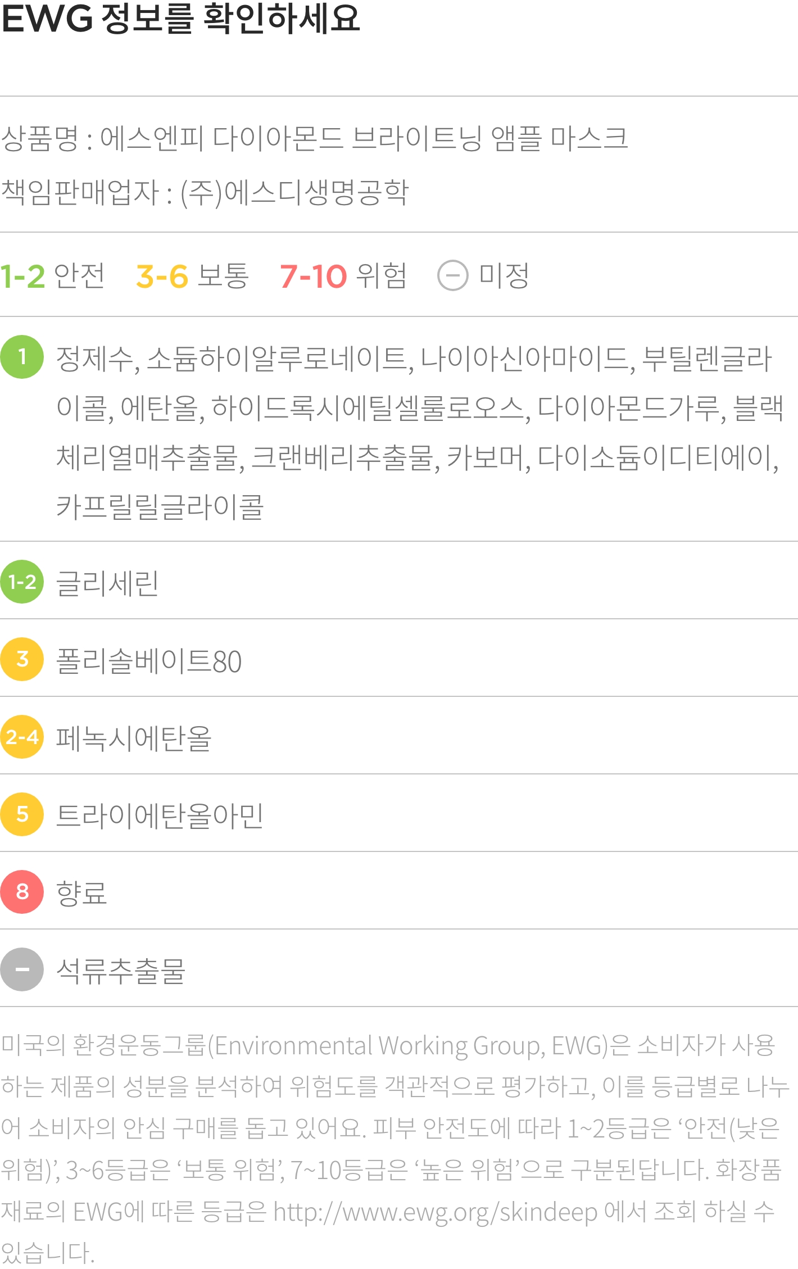Click the green 1-2 안전 legend label
This screenshot has width=798, height=1269.
point(52,276)
